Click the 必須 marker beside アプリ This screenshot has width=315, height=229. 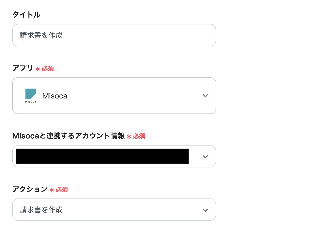coord(48,68)
